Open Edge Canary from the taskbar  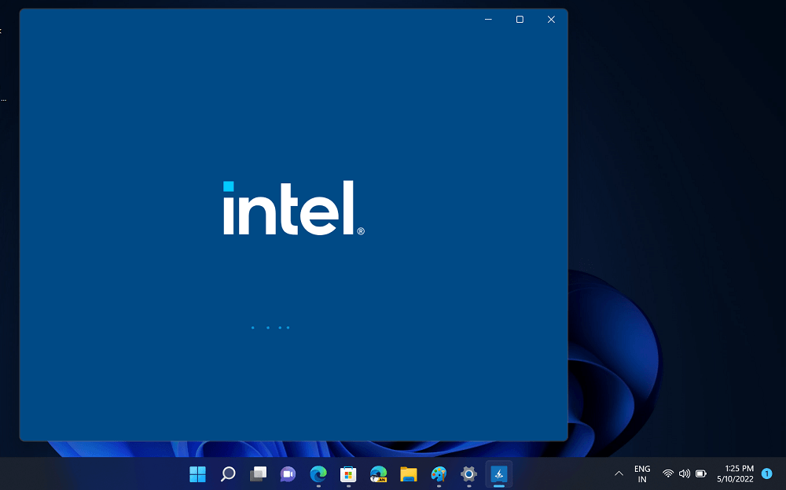click(x=379, y=474)
